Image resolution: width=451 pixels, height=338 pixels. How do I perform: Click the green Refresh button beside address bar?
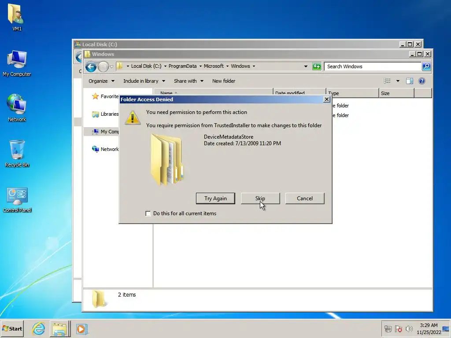[317, 66]
